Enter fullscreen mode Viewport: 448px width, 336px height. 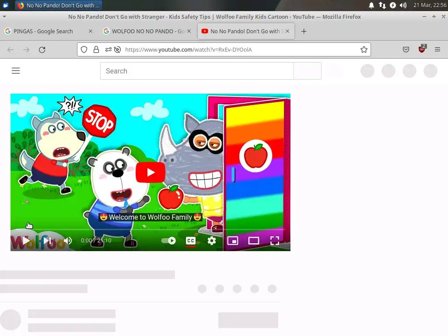click(x=275, y=241)
